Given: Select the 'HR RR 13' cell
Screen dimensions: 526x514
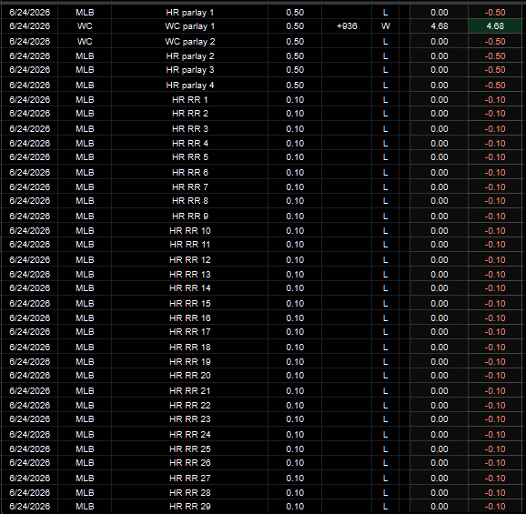Looking at the screenshot, I should (190, 274).
